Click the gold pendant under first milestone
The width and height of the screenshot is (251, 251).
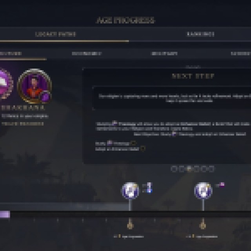[x=130, y=224]
